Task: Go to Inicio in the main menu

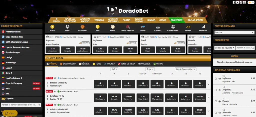Action: point(56,20)
